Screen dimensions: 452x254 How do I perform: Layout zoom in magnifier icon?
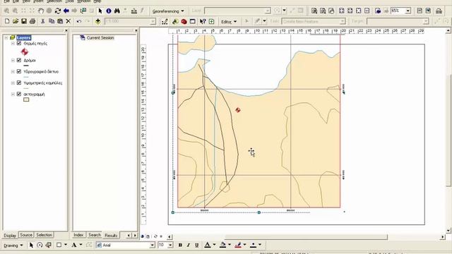pos(314,11)
